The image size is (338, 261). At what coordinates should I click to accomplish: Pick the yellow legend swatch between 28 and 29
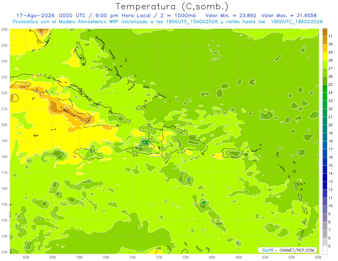pyautogui.click(x=325, y=56)
